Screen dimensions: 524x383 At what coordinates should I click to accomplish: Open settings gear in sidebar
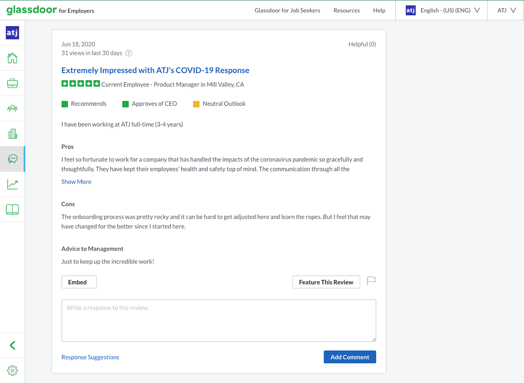[x=12, y=371]
